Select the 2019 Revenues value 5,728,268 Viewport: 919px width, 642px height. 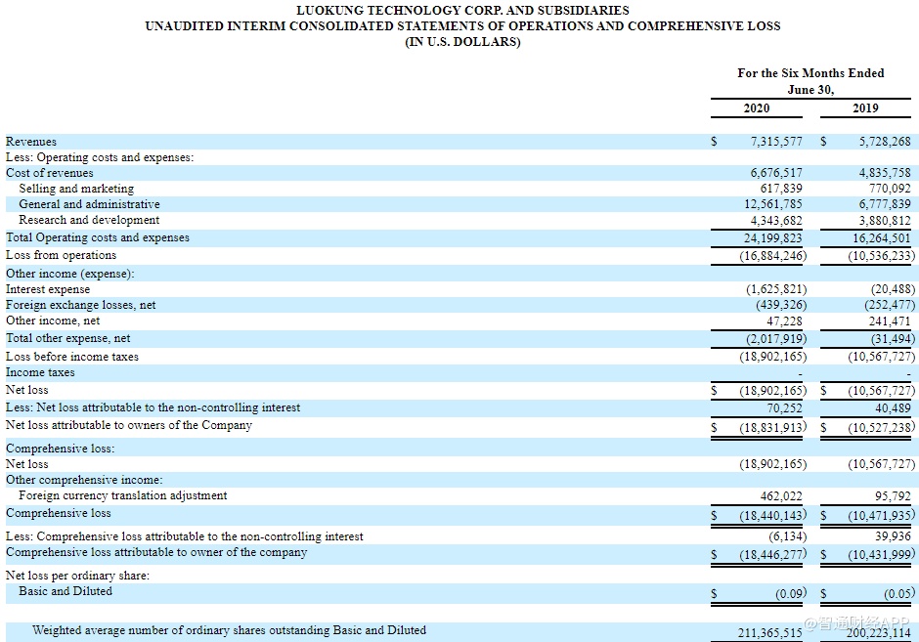click(885, 142)
